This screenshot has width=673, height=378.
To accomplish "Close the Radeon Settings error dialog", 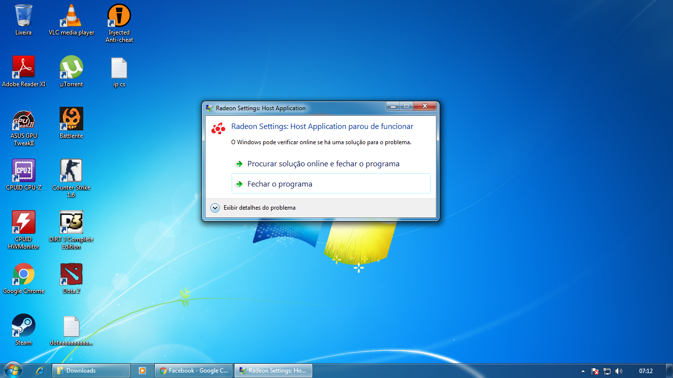I will click(x=425, y=106).
